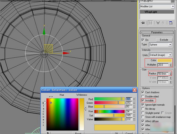Click the Sat slider bar
Screen dimensions: 177x134
click(109, 115)
